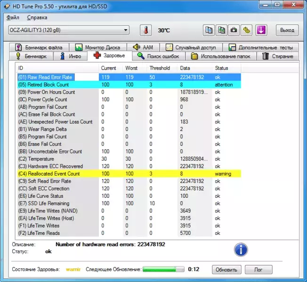The image size is (307, 282).
Task: Switch to the AAM tab
Action: 143,48
